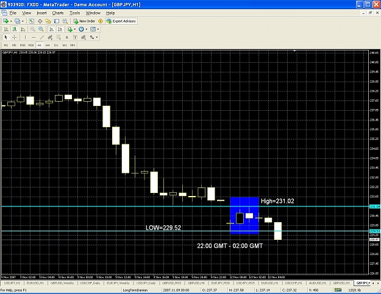
Task: Open the Terminal window icon
Action: pos(56,21)
